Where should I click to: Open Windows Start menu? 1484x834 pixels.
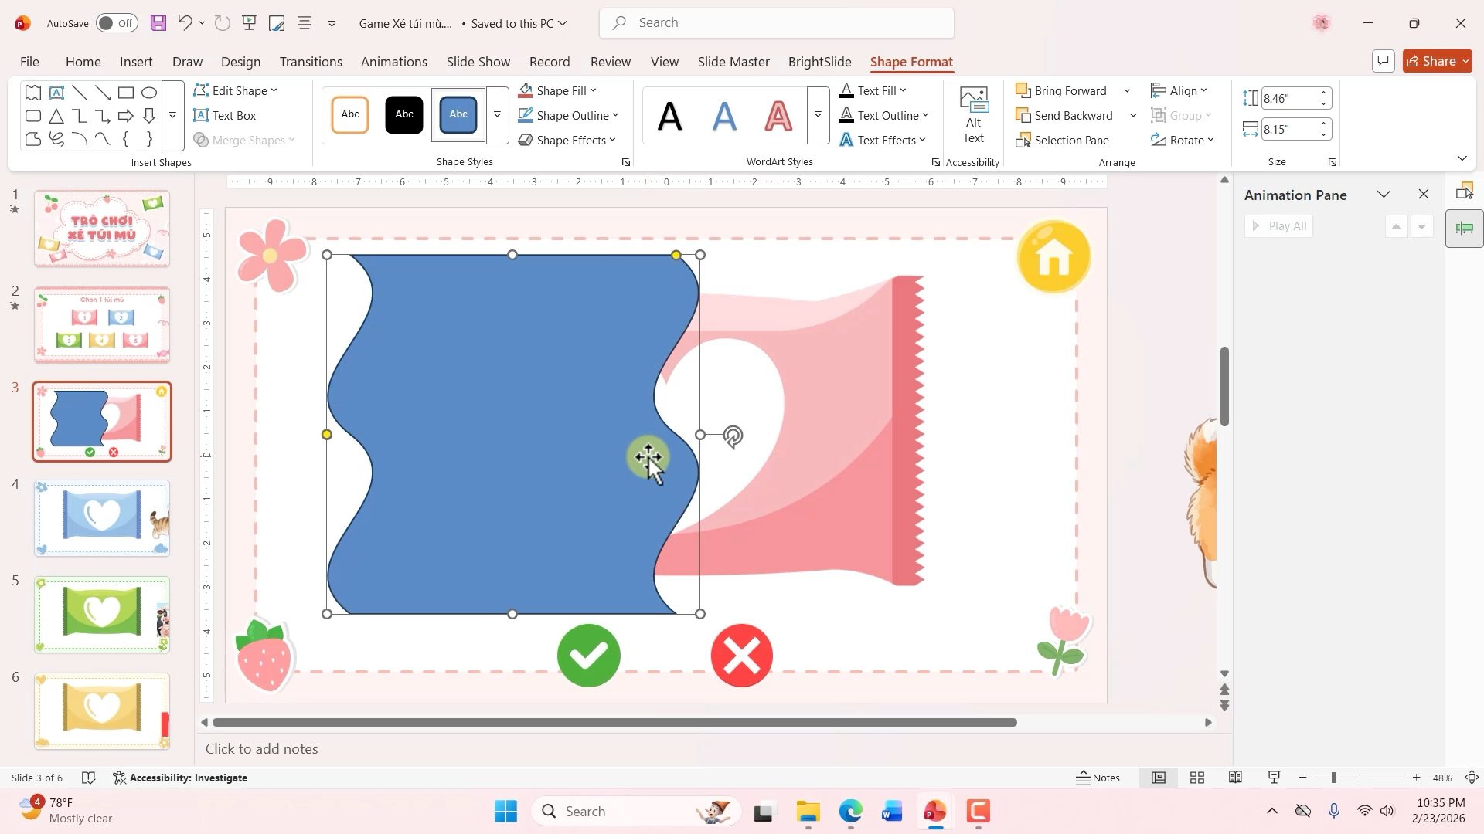point(506,812)
